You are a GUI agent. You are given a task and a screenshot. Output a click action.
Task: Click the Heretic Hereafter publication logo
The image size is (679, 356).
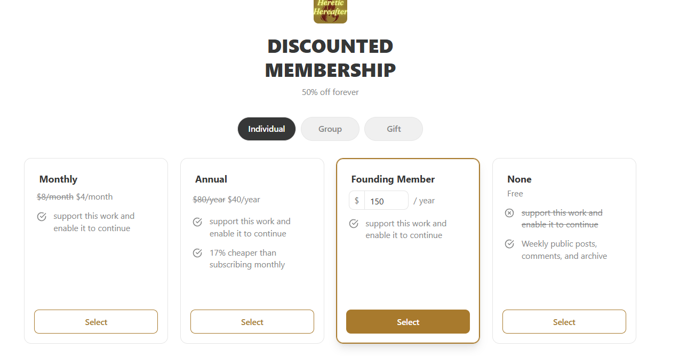click(x=330, y=11)
